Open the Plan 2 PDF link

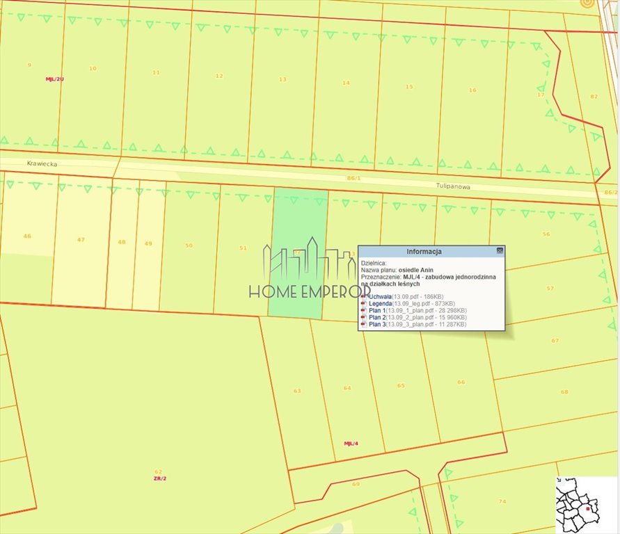(x=377, y=318)
